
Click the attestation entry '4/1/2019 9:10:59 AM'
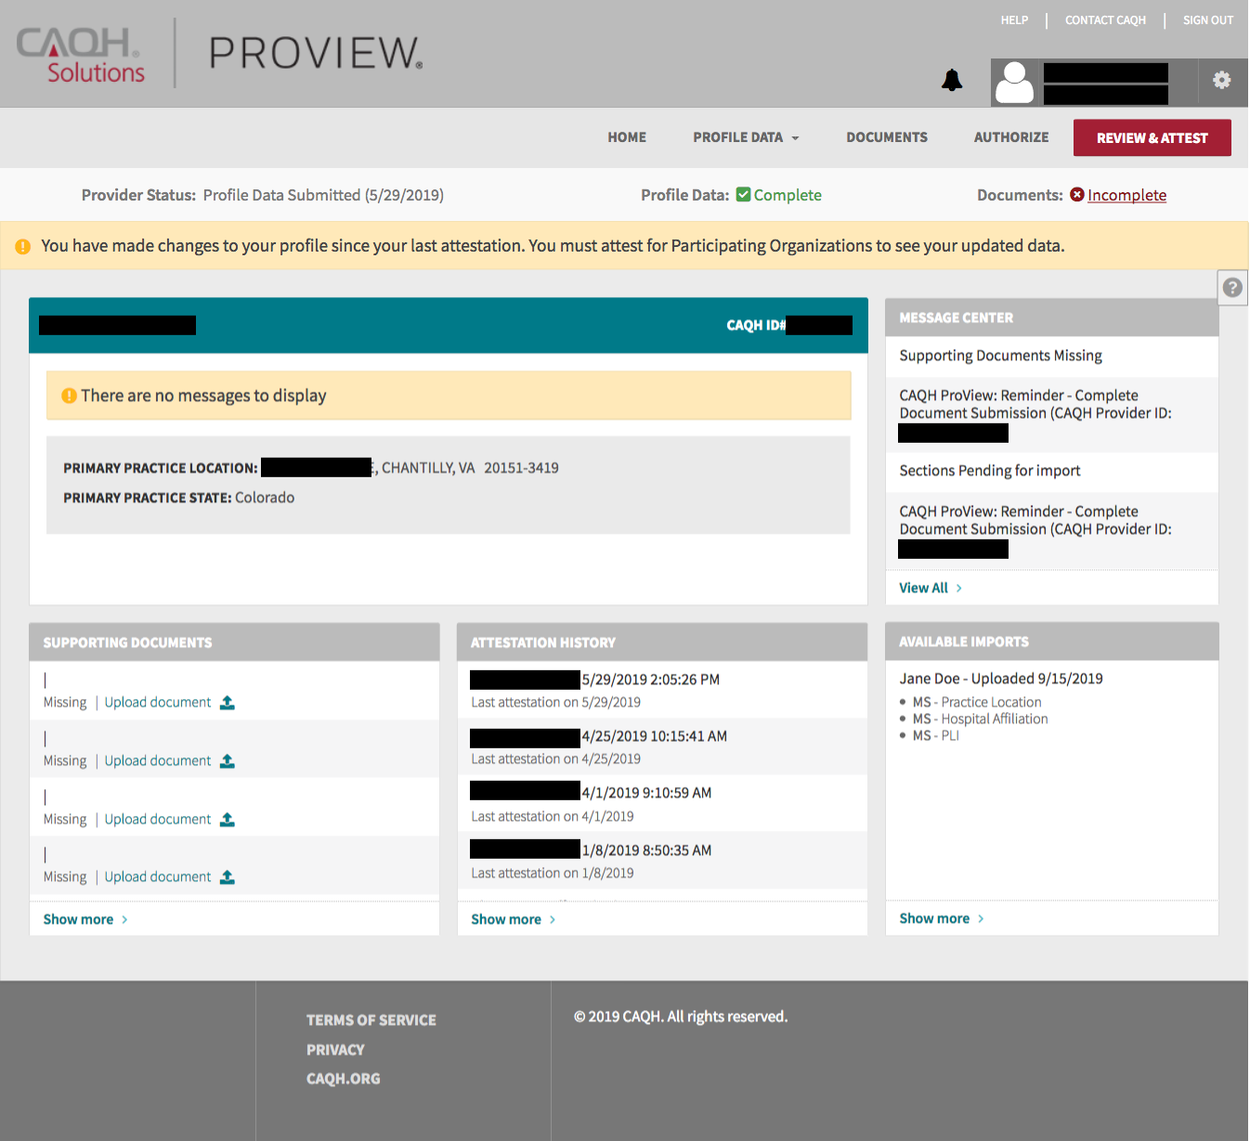click(647, 793)
